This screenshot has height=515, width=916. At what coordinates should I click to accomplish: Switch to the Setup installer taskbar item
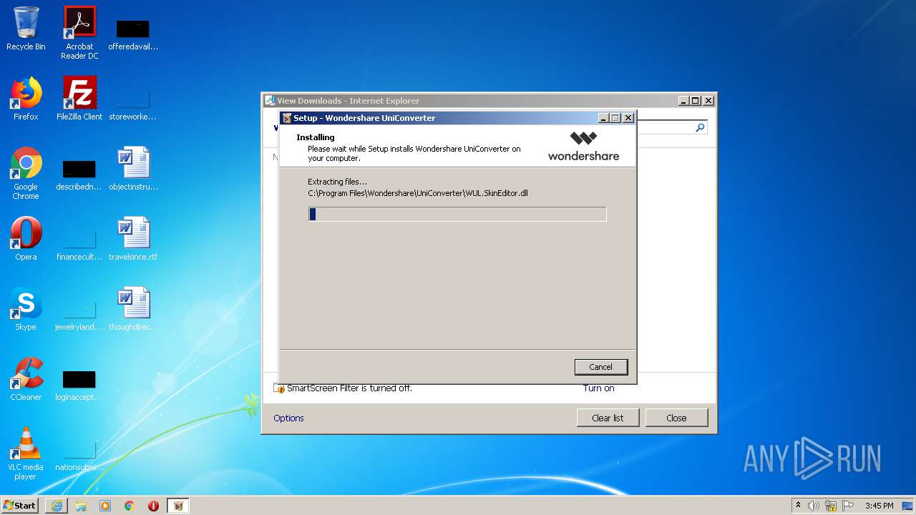click(x=178, y=506)
